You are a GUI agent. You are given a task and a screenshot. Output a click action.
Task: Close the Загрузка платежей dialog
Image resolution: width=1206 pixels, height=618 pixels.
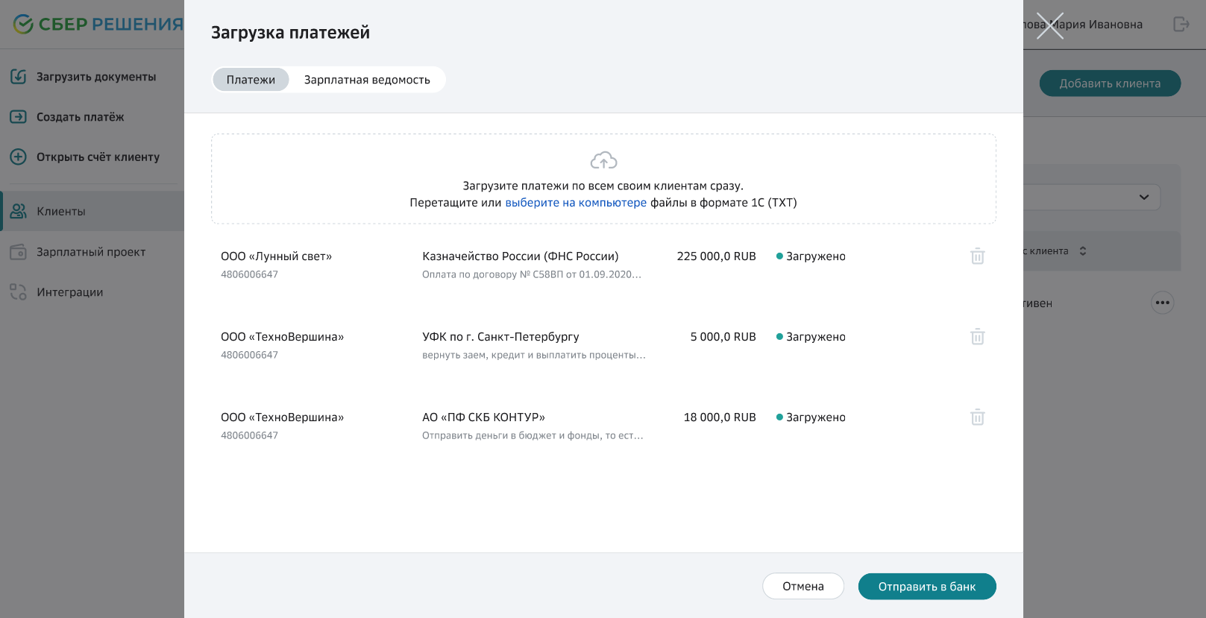[1049, 26]
